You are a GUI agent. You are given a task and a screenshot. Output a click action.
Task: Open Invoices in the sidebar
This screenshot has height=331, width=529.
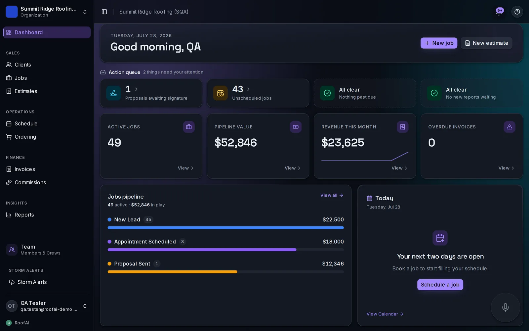[x=47, y=169]
